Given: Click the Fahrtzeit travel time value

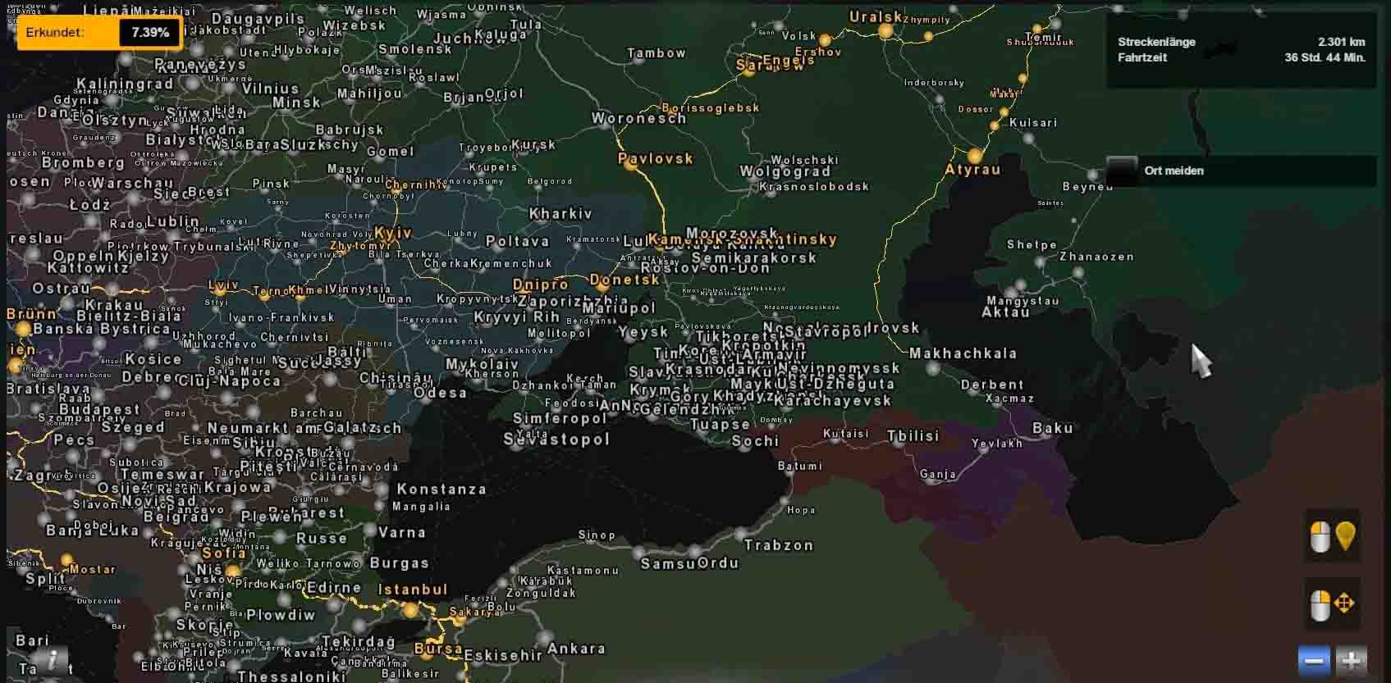Looking at the screenshot, I should (1325, 57).
